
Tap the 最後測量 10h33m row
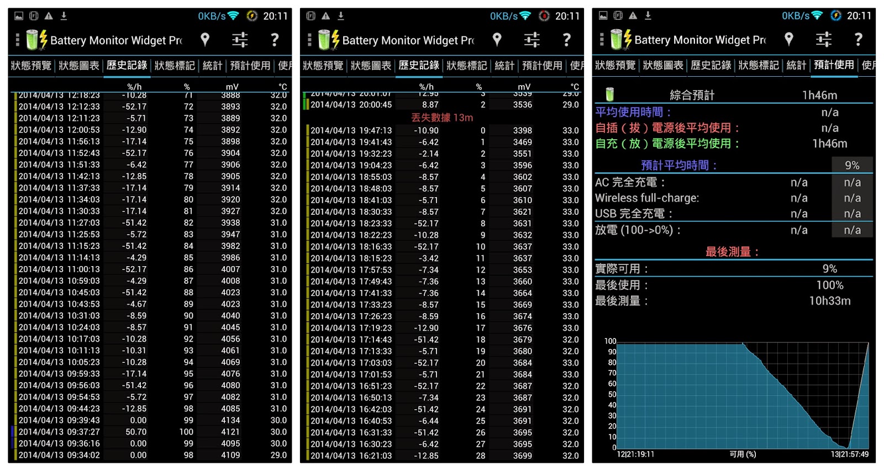pos(734,301)
